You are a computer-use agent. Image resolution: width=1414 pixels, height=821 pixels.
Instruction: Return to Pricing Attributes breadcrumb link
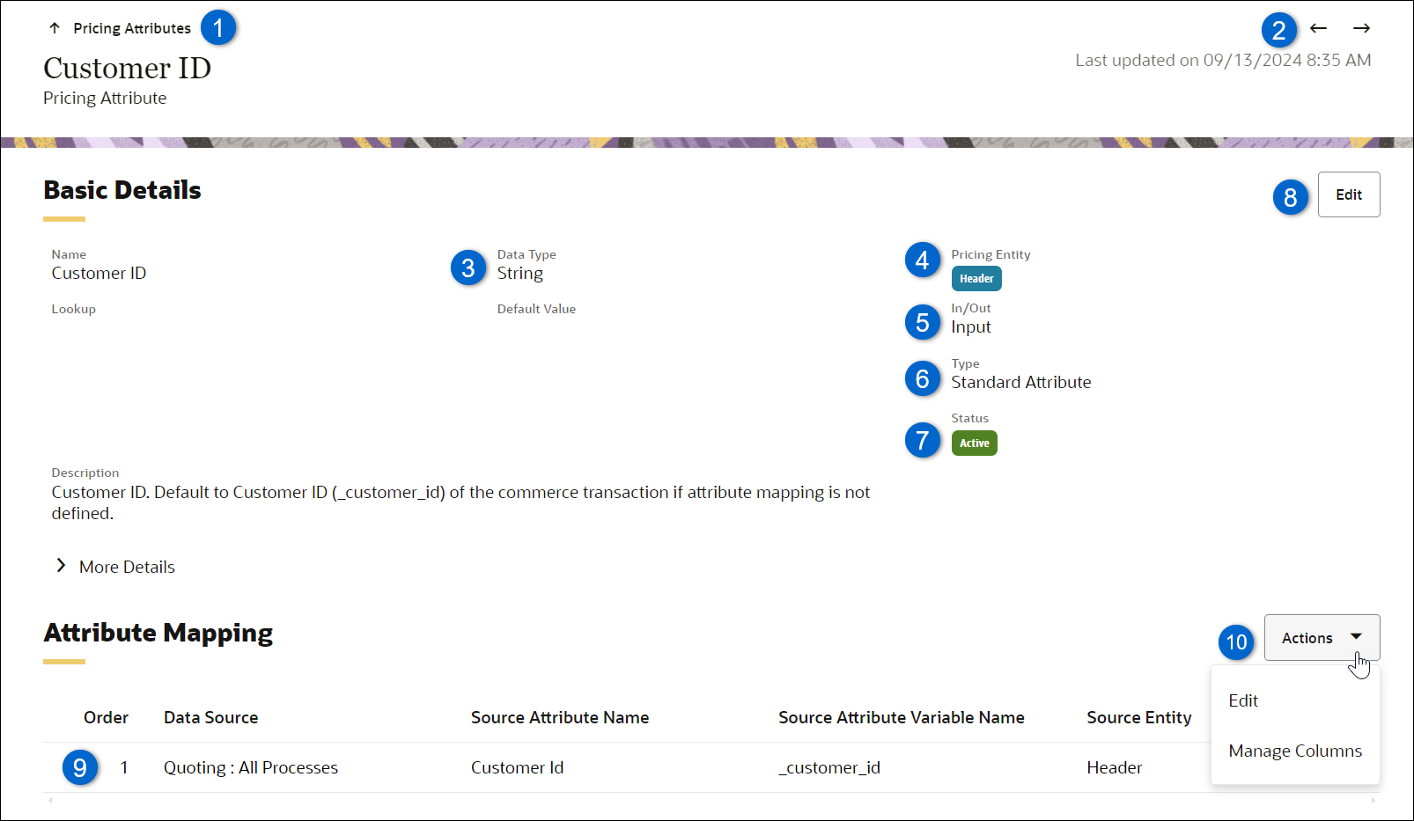point(132,28)
